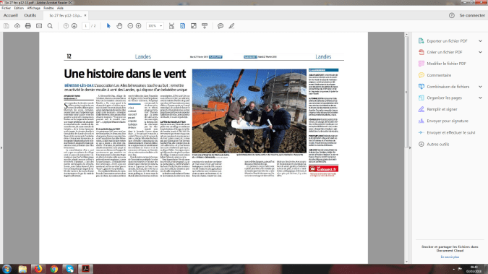Screen dimensions: 488x274
Task: Open the help question mark icon
Action: pos(452,15)
